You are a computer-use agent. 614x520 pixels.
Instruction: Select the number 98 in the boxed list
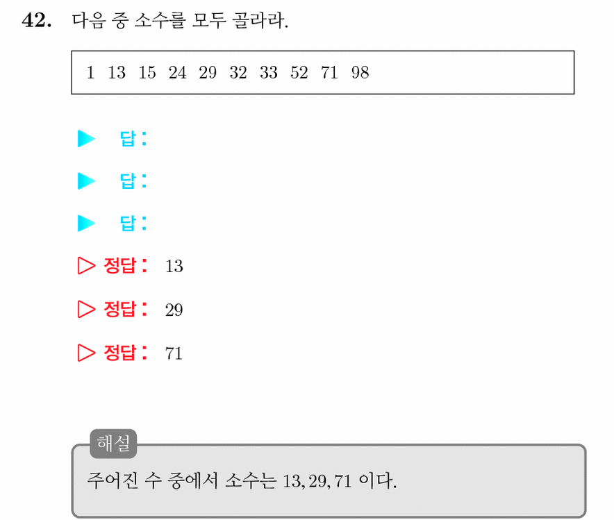tap(360, 72)
